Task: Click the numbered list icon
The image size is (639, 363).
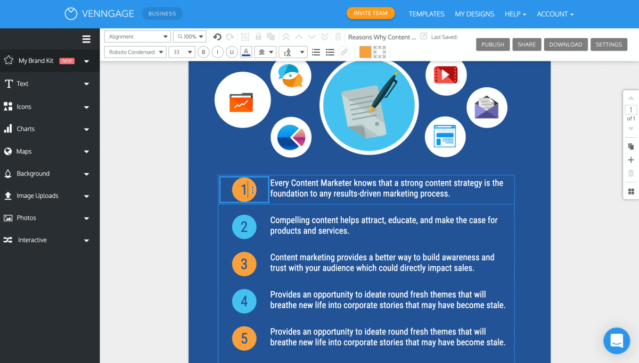Action: [316, 52]
